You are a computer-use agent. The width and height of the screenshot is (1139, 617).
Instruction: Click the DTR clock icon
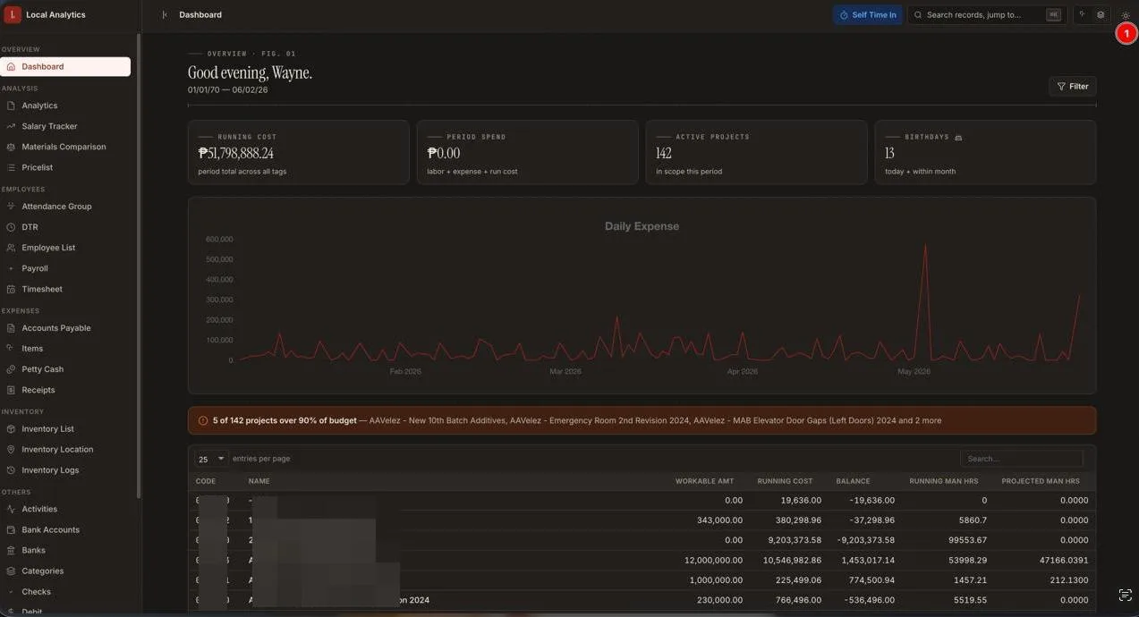[x=11, y=227]
